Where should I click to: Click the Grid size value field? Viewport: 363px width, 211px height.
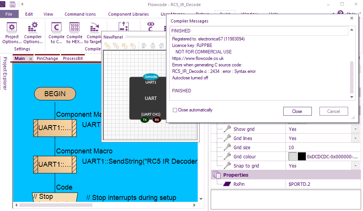click(x=323, y=147)
